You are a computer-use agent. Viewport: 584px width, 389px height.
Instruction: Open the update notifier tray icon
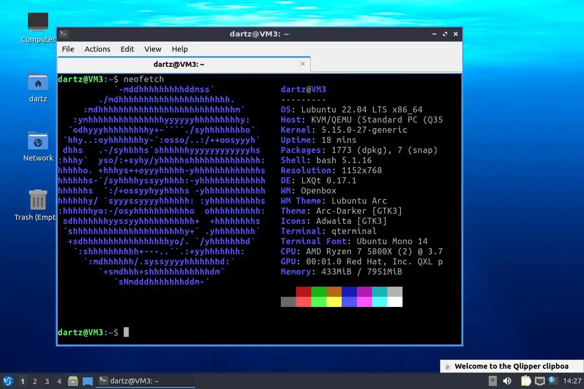pyautogui.click(x=553, y=380)
